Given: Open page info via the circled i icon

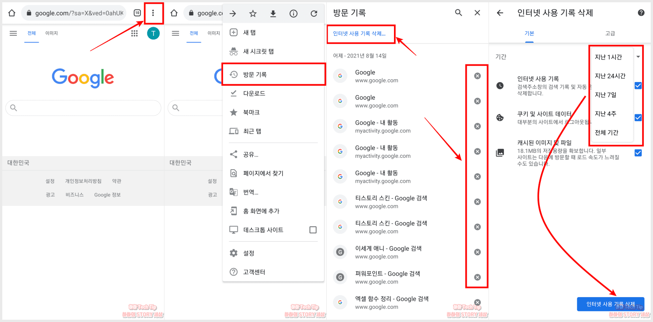Looking at the screenshot, I should [x=294, y=14].
